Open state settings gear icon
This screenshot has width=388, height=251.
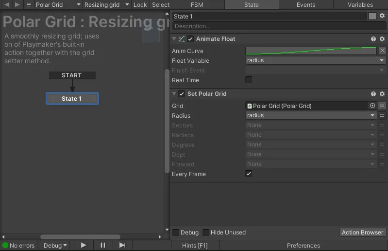pos(382,16)
